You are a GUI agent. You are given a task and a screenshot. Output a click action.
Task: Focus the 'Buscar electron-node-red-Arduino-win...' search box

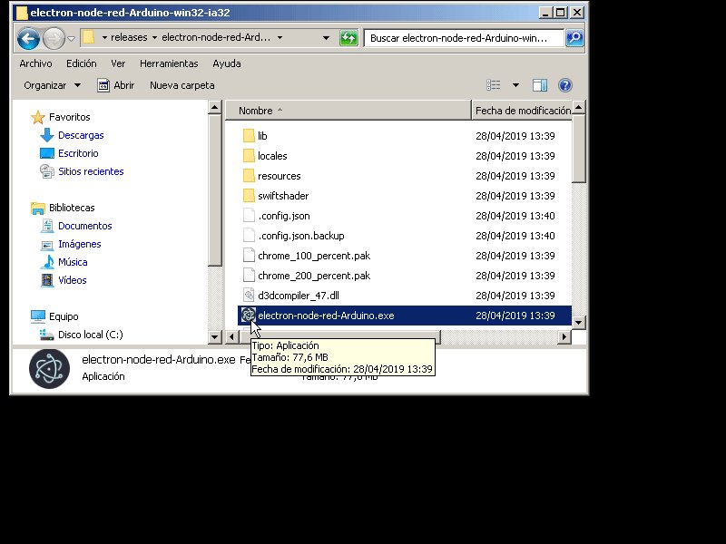(x=464, y=38)
